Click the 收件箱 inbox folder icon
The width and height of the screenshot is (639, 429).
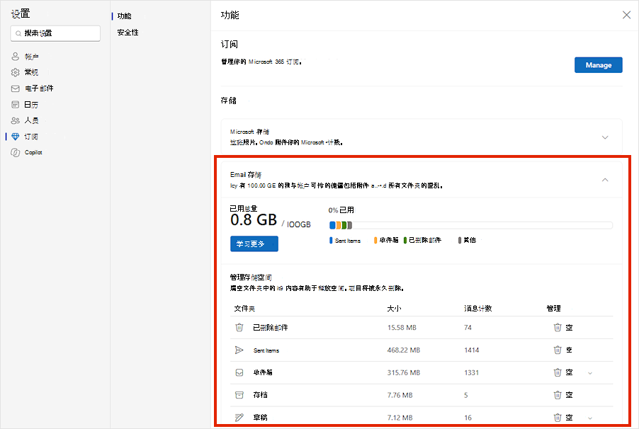(239, 372)
